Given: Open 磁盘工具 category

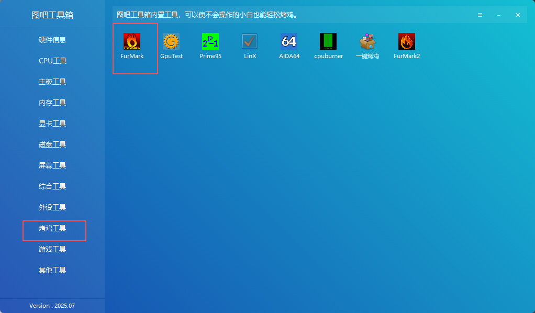Looking at the screenshot, I should (52, 144).
